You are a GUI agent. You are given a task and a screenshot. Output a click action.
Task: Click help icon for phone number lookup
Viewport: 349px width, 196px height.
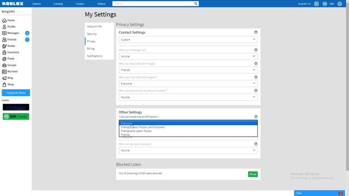tap(256, 91)
